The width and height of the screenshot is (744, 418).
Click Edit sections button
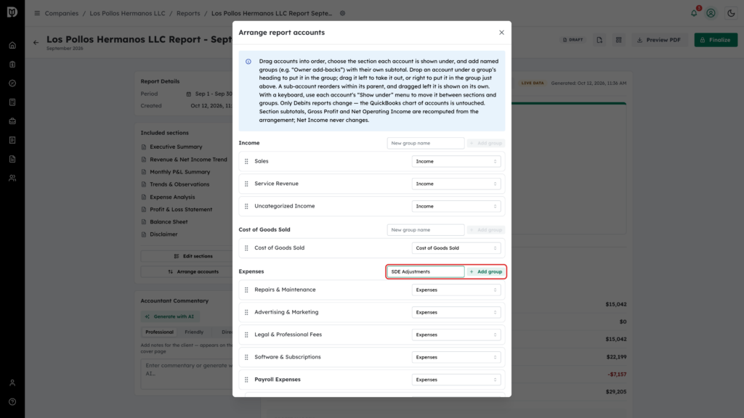point(193,256)
